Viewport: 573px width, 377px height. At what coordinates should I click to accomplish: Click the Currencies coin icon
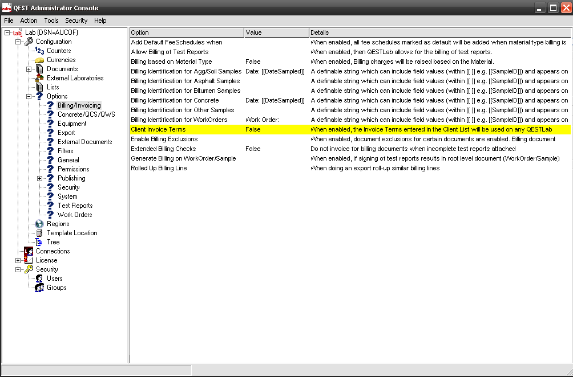click(x=39, y=60)
